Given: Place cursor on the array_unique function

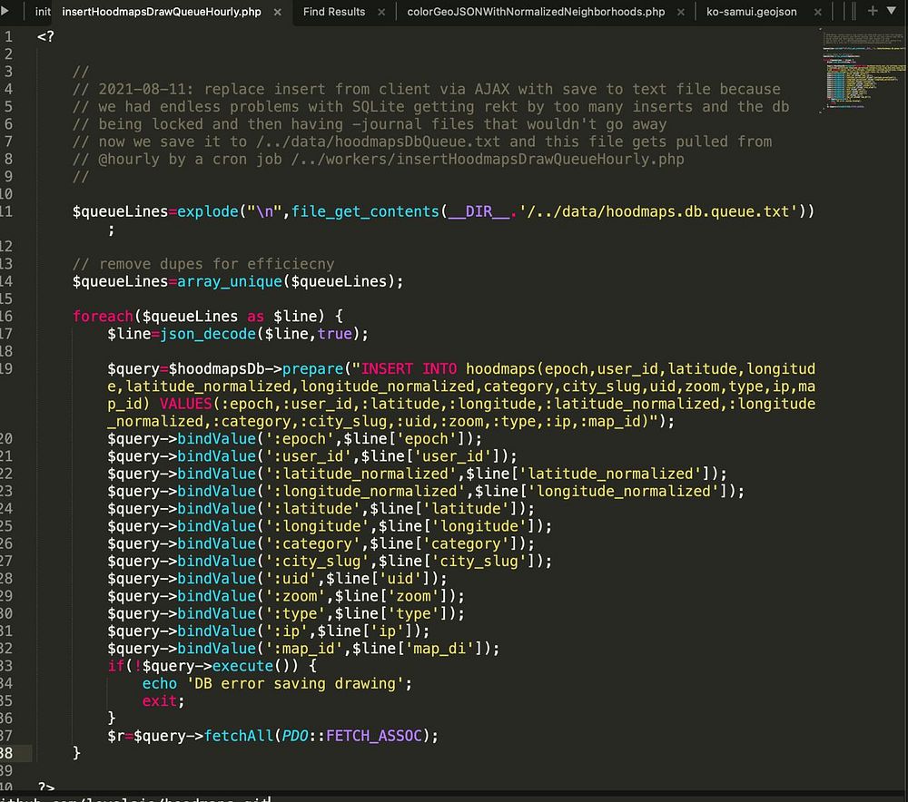Looking at the screenshot, I should point(229,281).
